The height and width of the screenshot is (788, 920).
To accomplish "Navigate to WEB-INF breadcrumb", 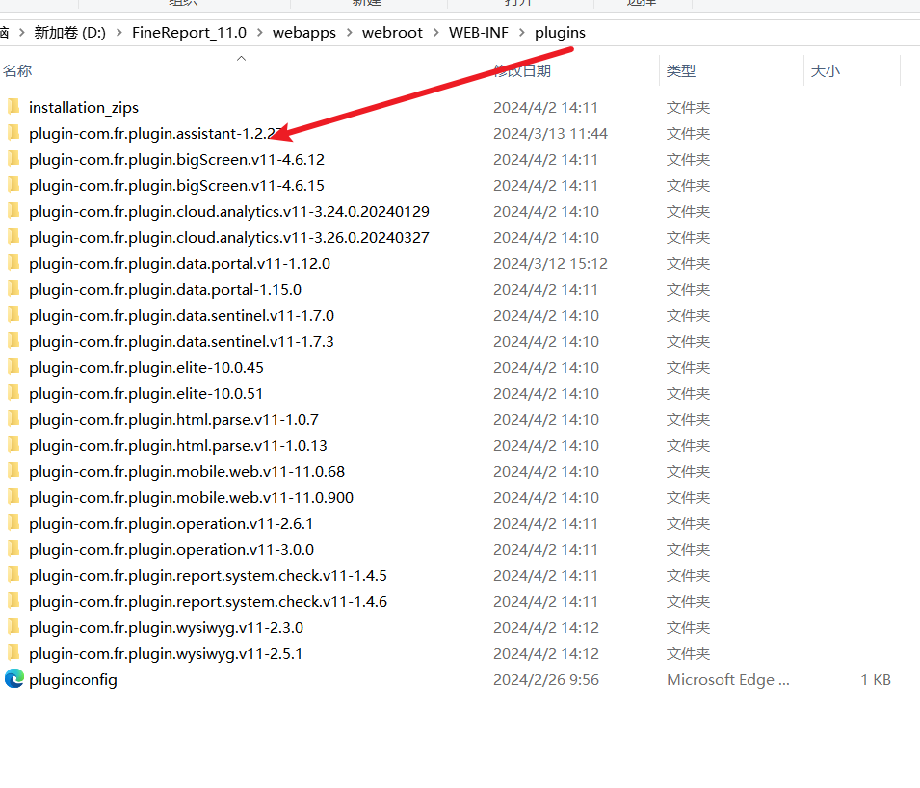I will point(478,32).
